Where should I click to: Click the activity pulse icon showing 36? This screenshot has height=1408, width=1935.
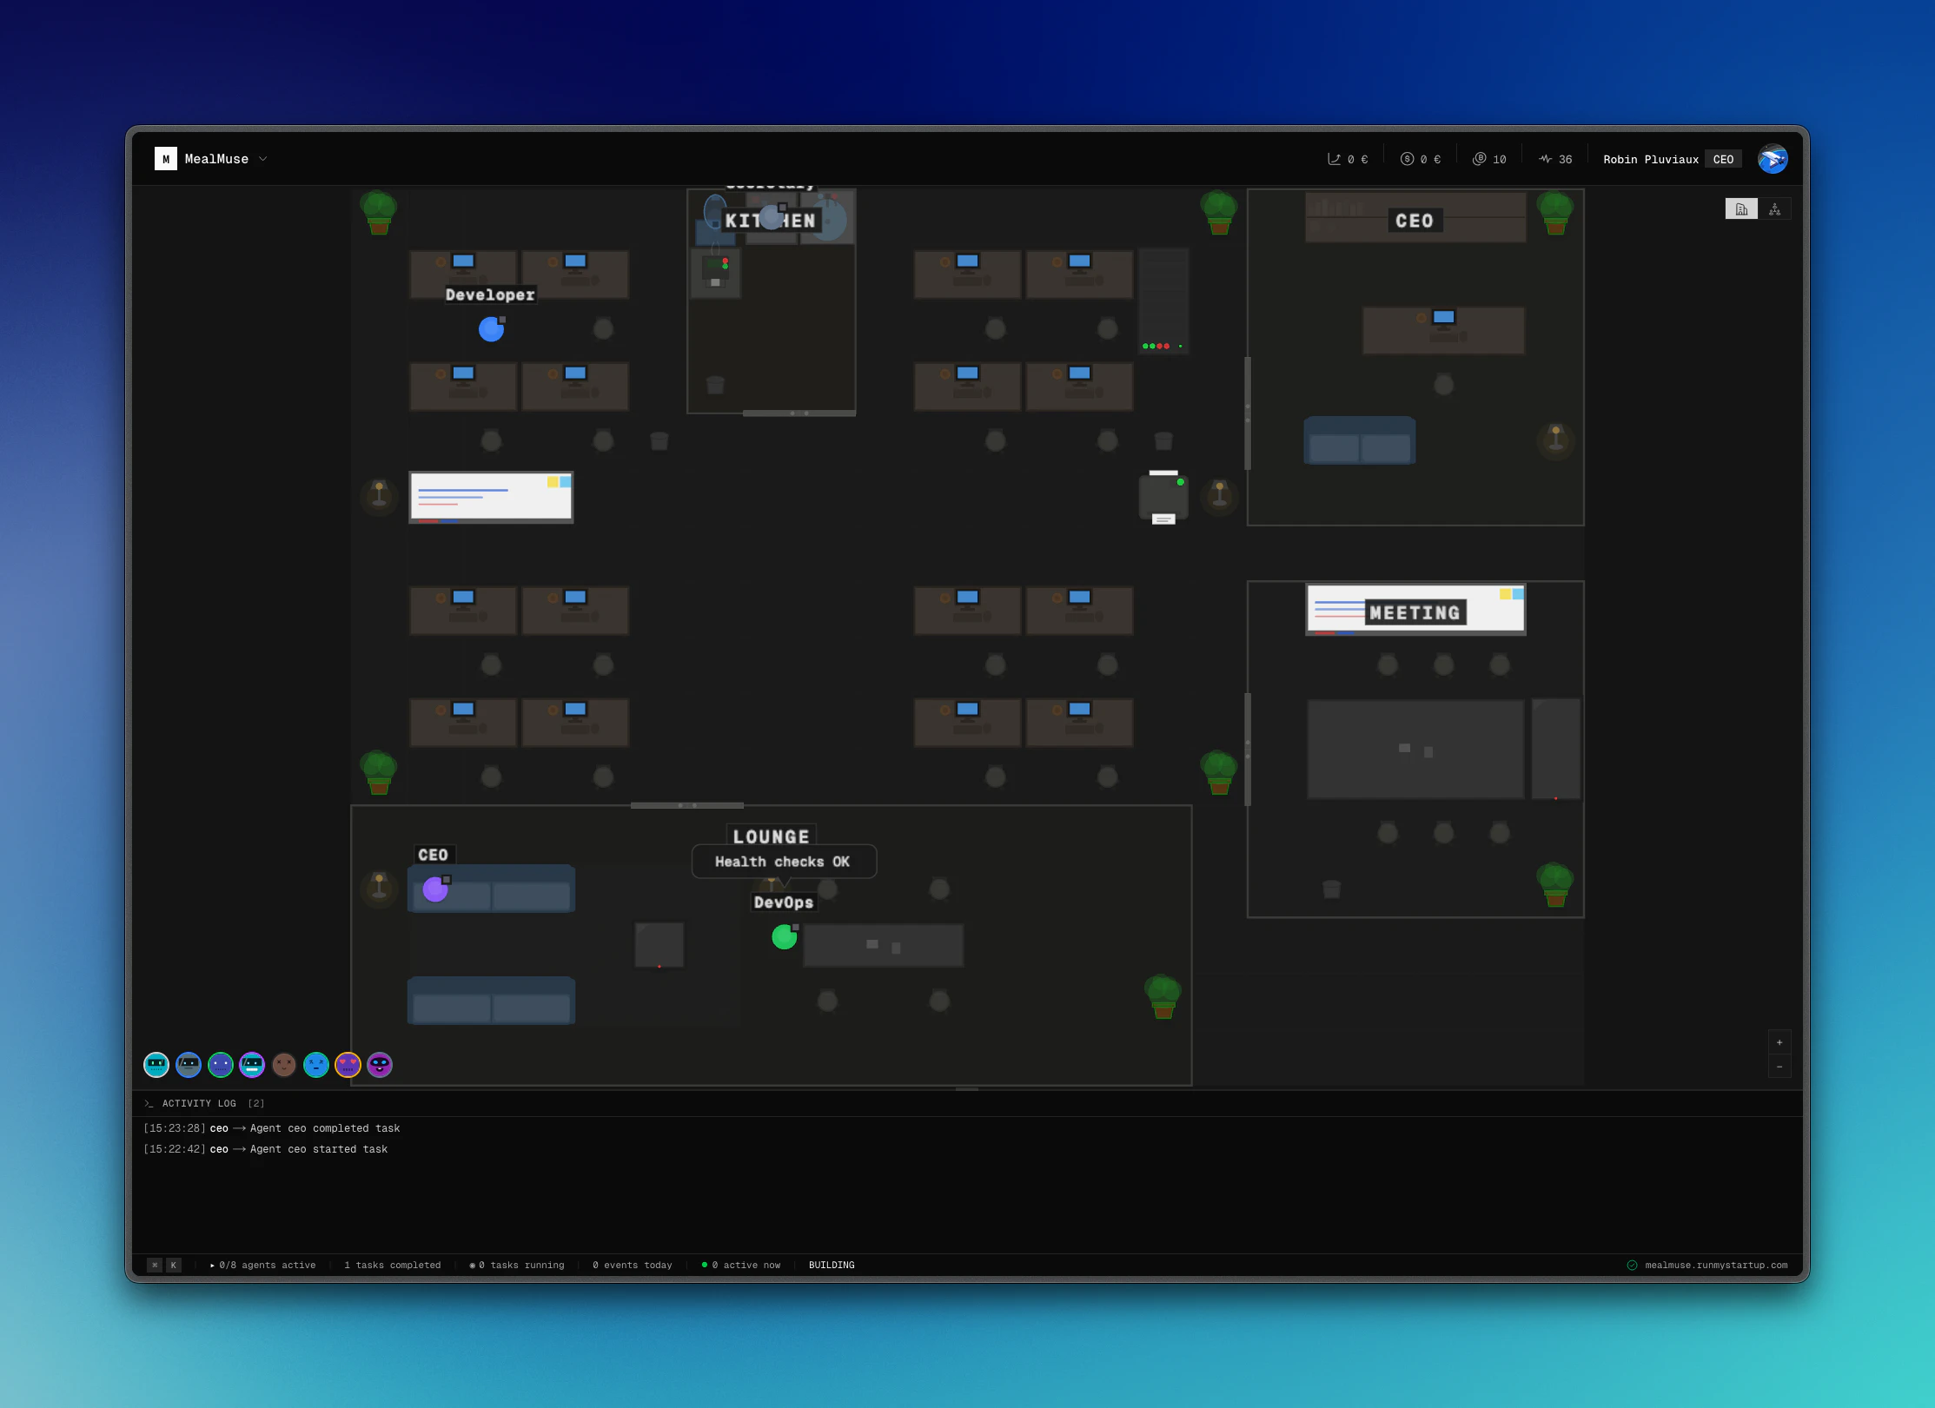click(1547, 158)
